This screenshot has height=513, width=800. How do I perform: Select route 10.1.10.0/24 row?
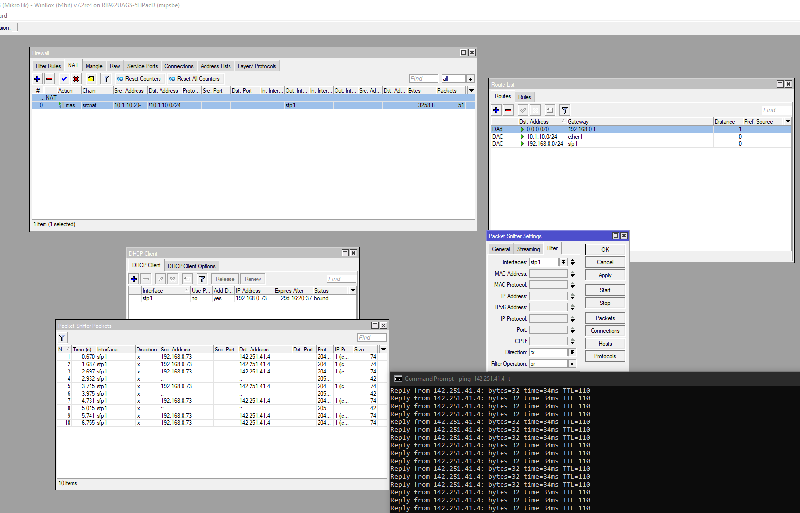point(641,137)
